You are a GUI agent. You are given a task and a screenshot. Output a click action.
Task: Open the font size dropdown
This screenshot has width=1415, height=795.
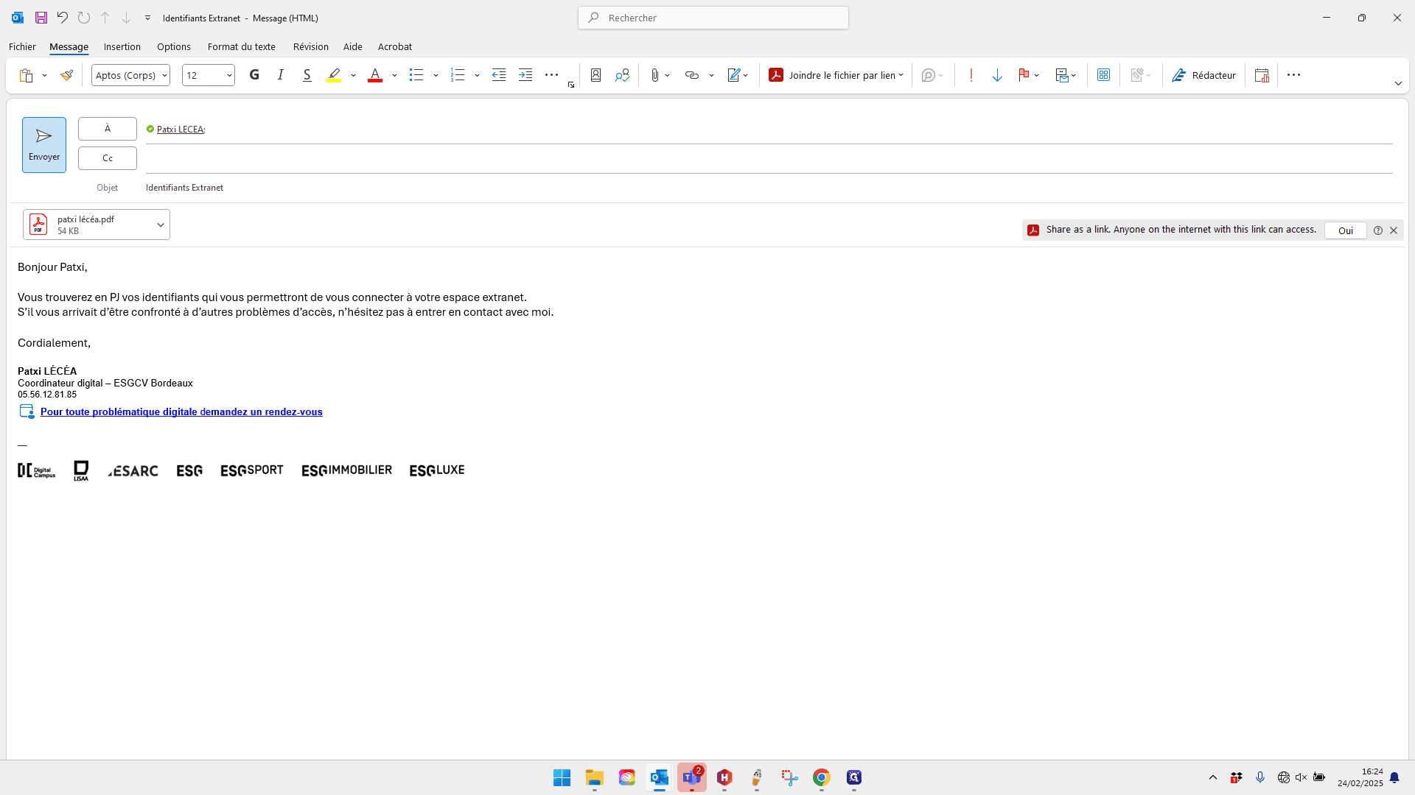click(229, 75)
